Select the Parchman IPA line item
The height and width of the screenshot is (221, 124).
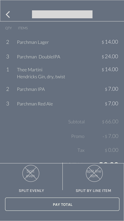(x=62, y=89)
